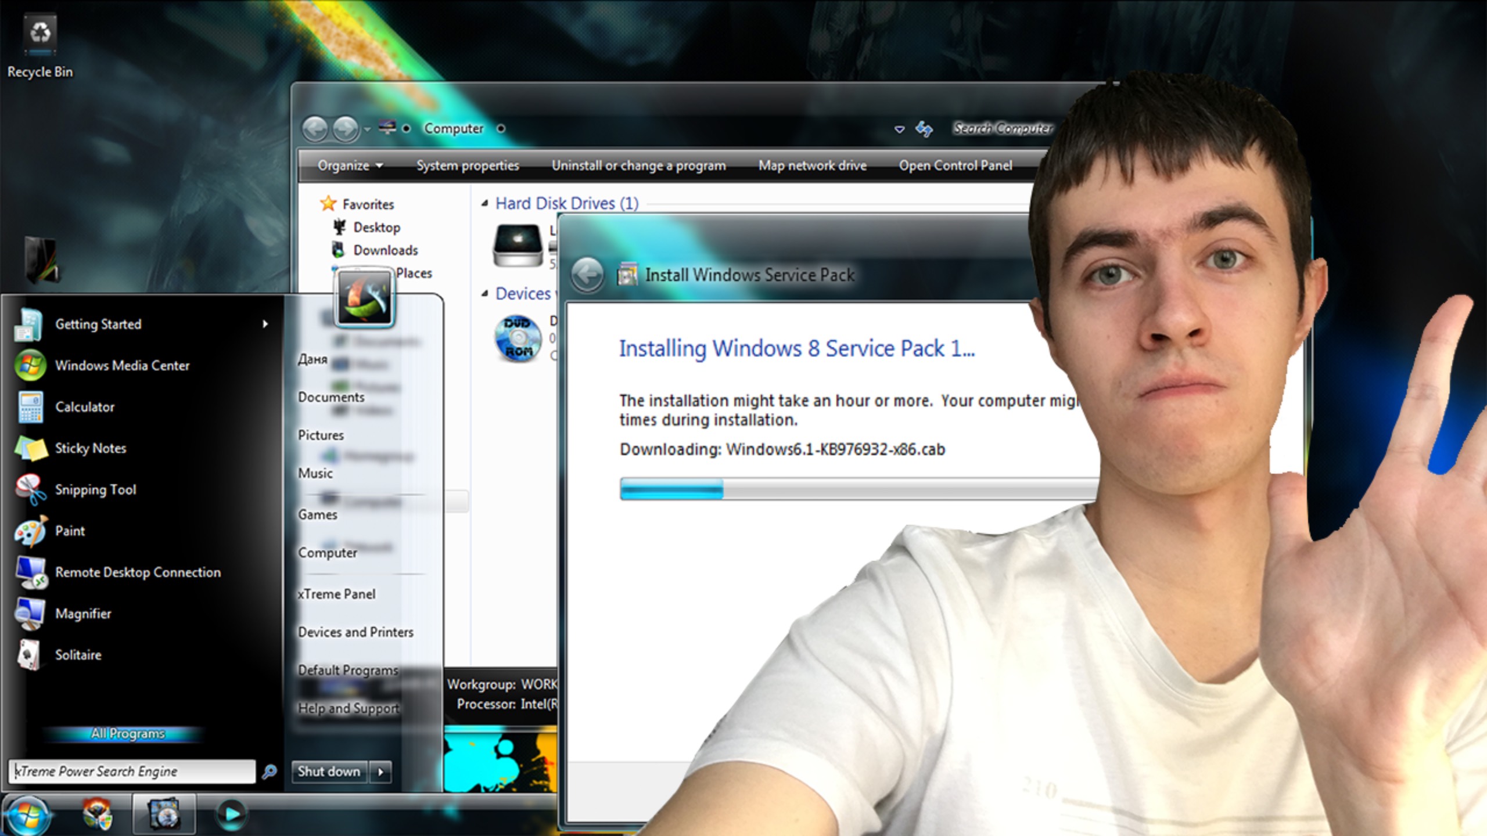Expand the Getting Started submenu arrow

click(265, 324)
